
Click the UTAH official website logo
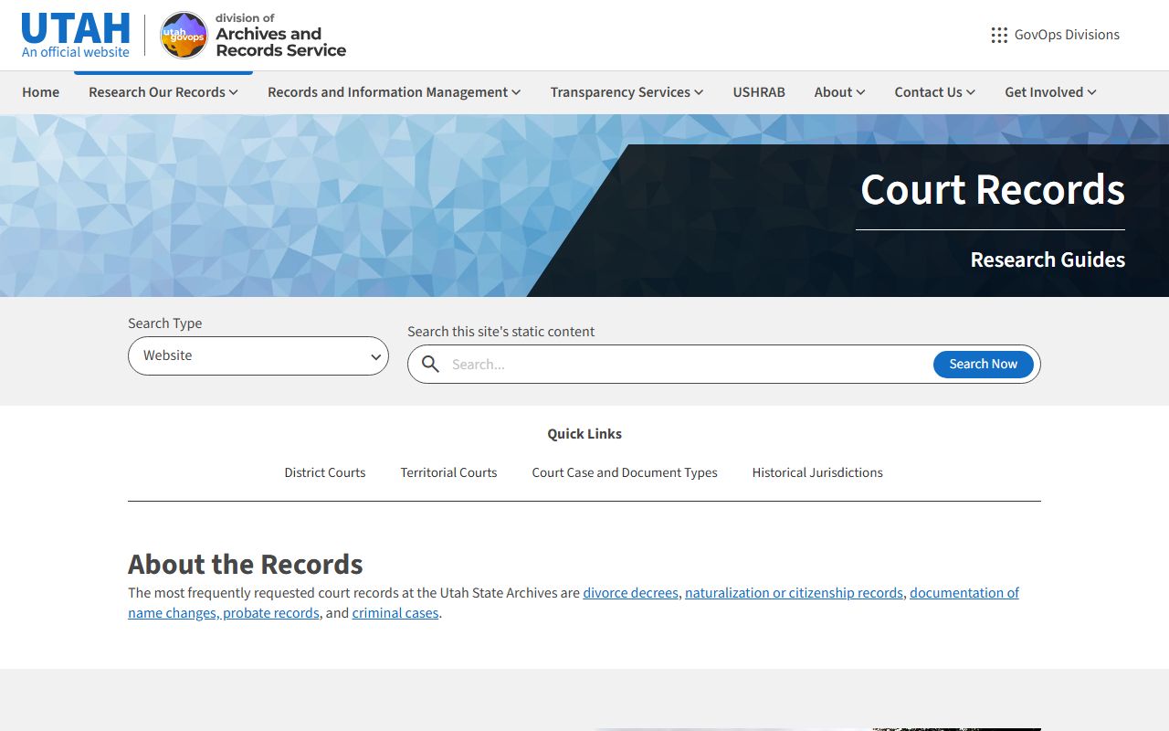click(x=76, y=36)
